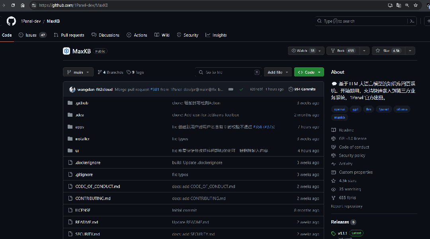
Task: View the 9 Tags link
Action: (135, 72)
